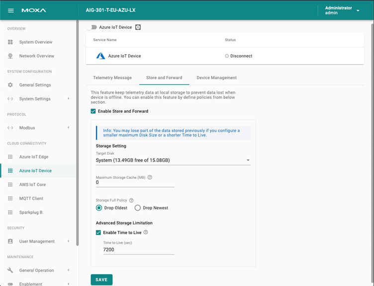This screenshot has width=374, height=286.
Task: Open AWS IoT Core page
Action: 32,185
